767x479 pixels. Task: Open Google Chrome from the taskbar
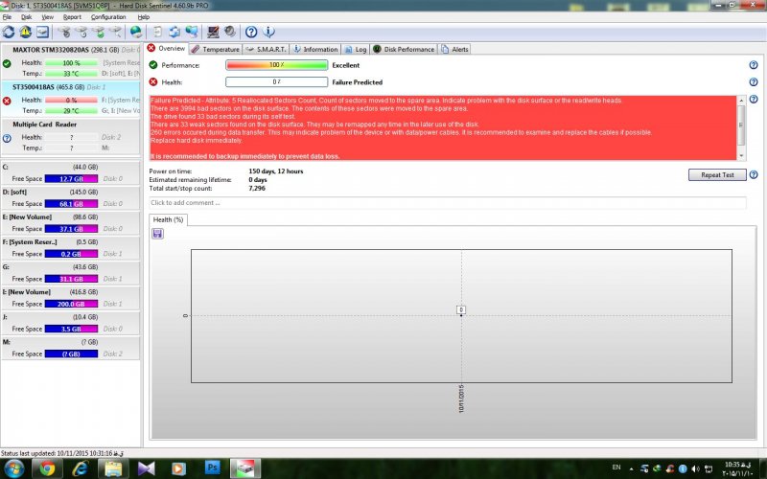point(47,468)
